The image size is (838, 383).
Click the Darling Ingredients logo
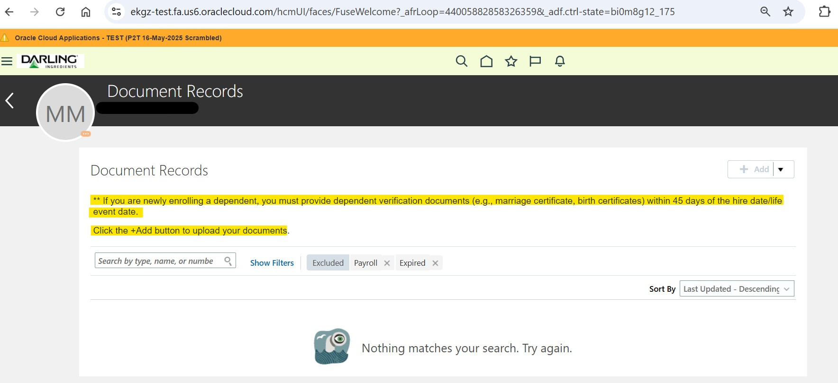coord(50,61)
